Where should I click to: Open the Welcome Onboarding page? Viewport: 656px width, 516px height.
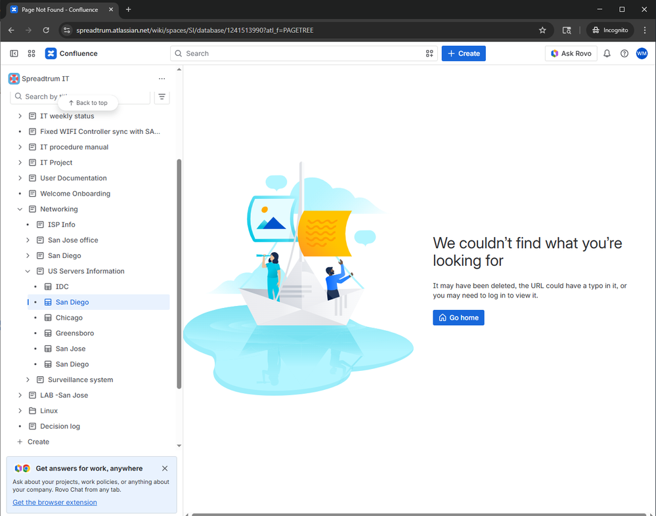pyautogui.click(x=76, y=194)
